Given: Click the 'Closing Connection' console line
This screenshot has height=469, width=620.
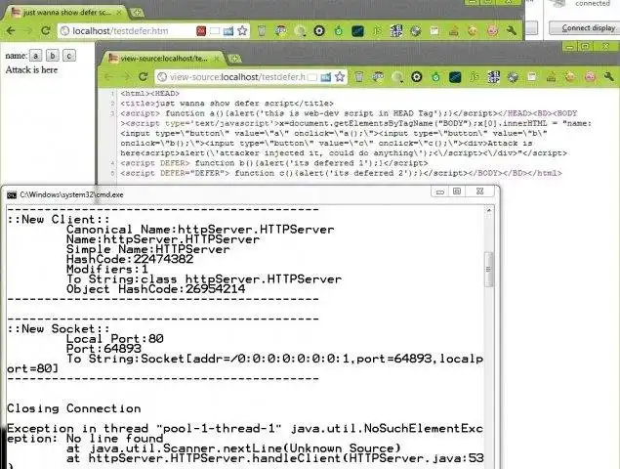Looking at the screenshot, I should coord(74,408).
